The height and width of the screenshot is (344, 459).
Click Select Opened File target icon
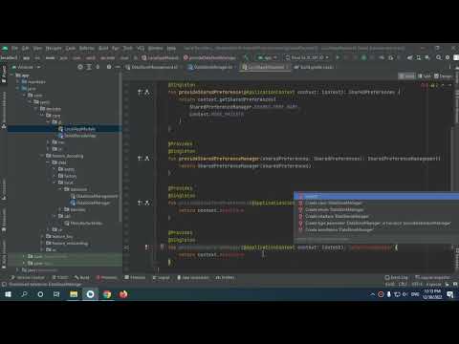(80, 67)
